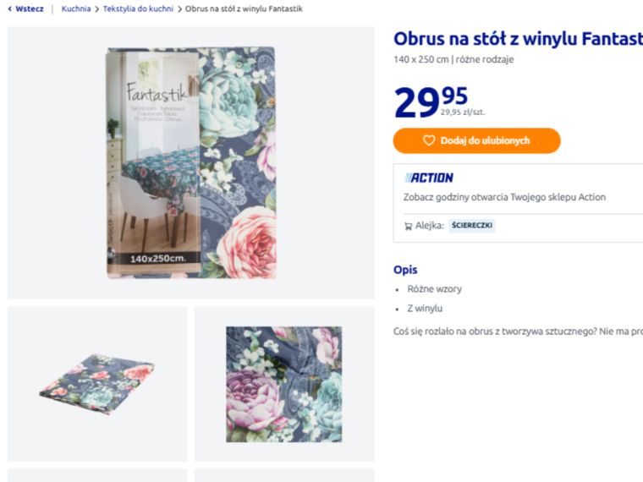Viewport: 643px width, 482px height.
Task: Add product with Dodaj do ulubionych button
Action: click(476, 140)
